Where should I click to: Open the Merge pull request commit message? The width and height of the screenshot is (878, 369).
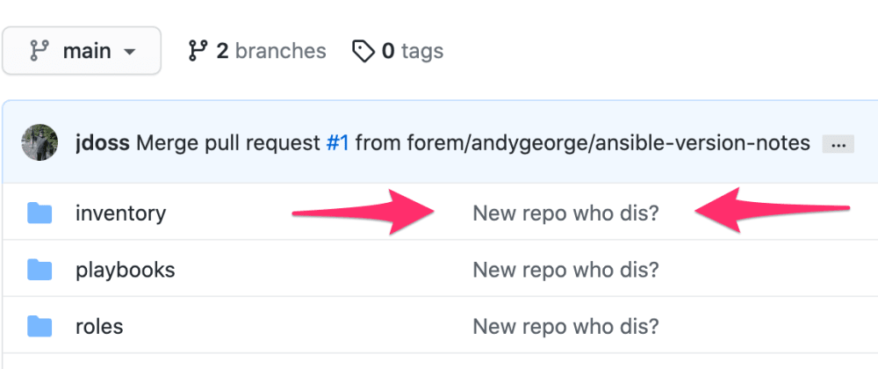229,143
